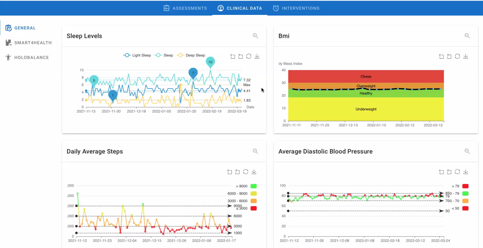Click the pin marker labeled 7 on sleep chart

point(193,74)
